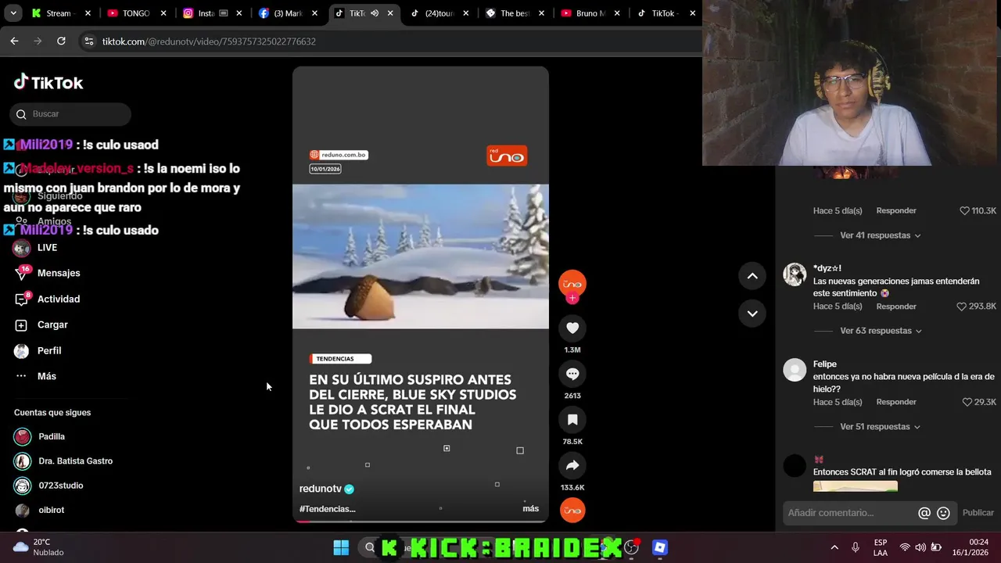1001x563 pixels.
Task: Go to next video with down chevron
Action: point(752,314)
